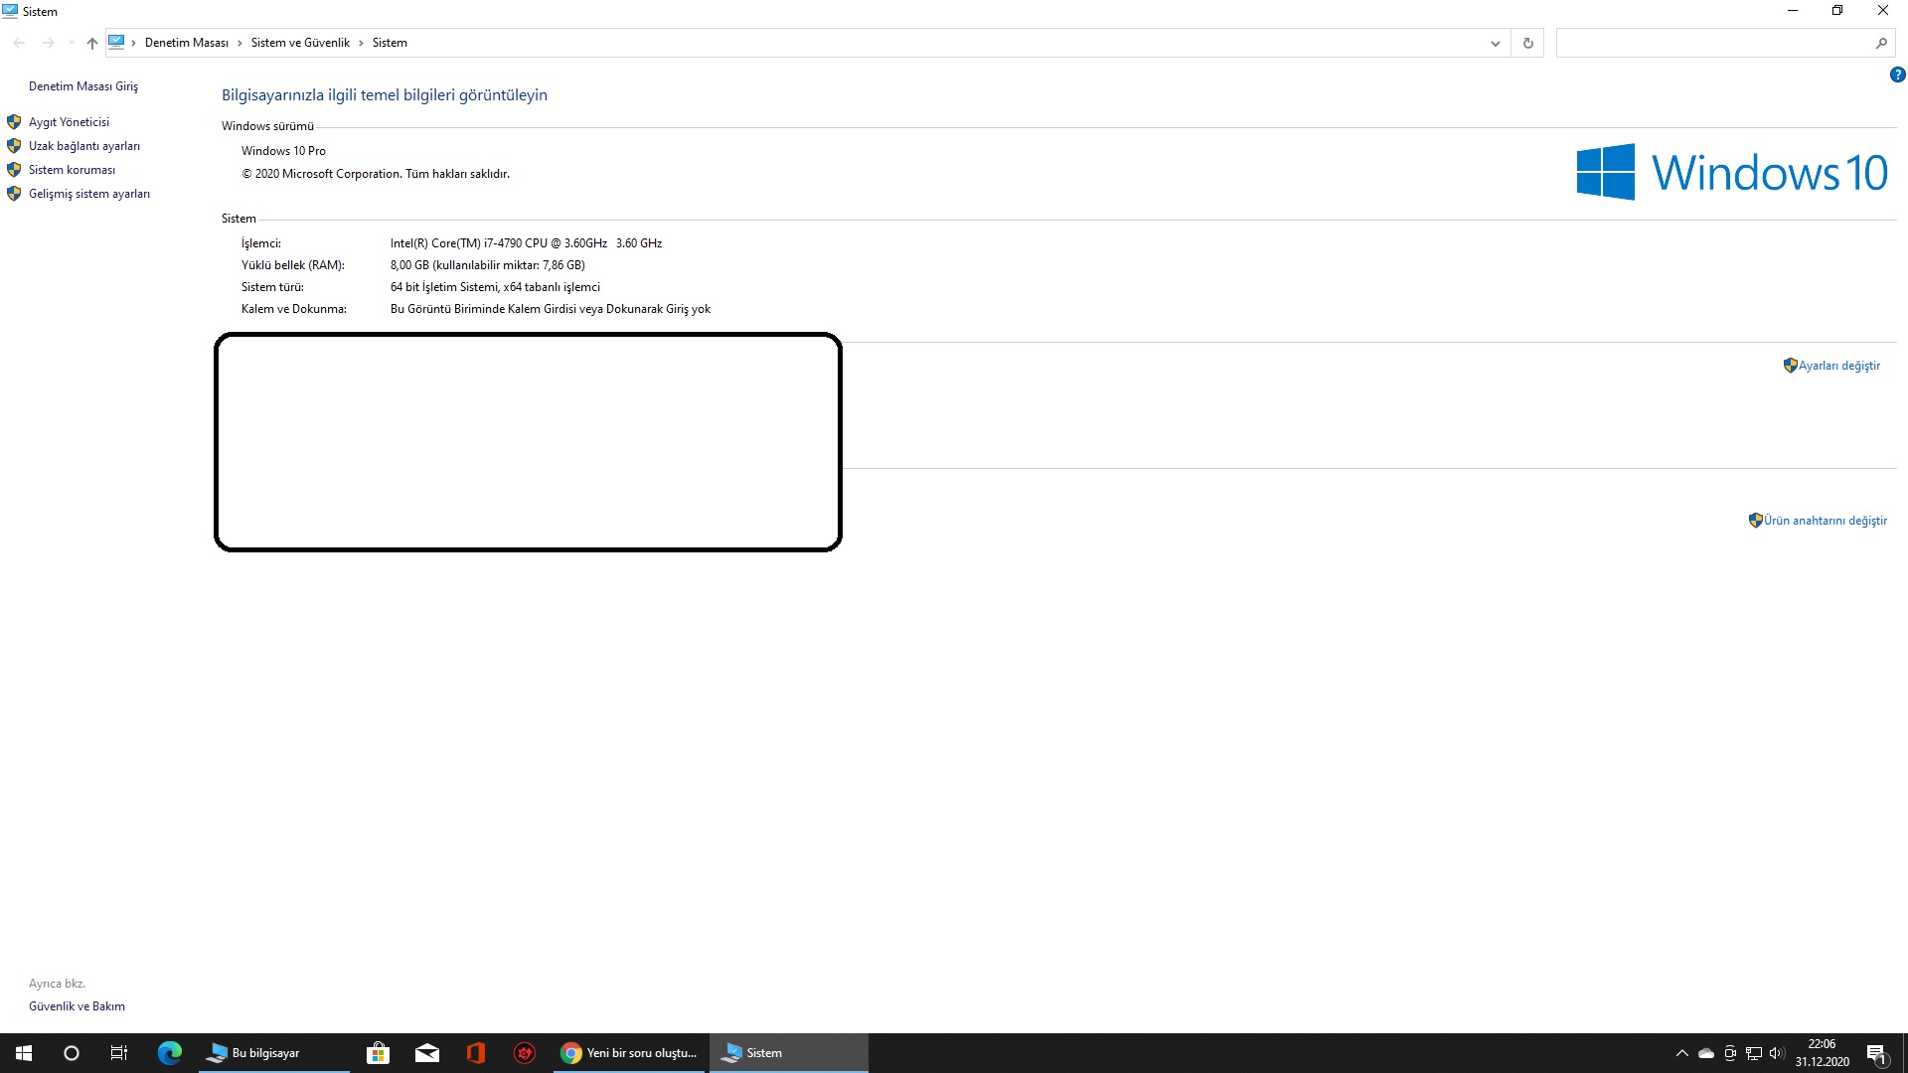The height and width of the screenshot is (1073, 1908).
Task: Select Sistem breadcrumb in address bar
Action: [x=390, y=43]
